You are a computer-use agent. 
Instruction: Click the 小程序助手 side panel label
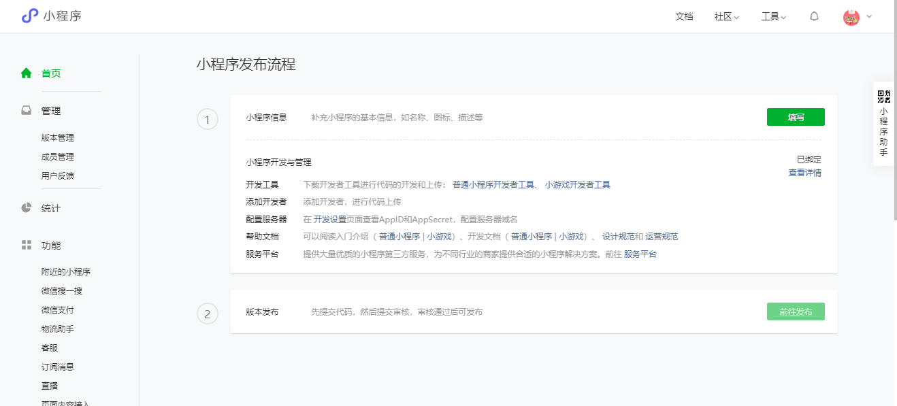click(x=883, y=131)
